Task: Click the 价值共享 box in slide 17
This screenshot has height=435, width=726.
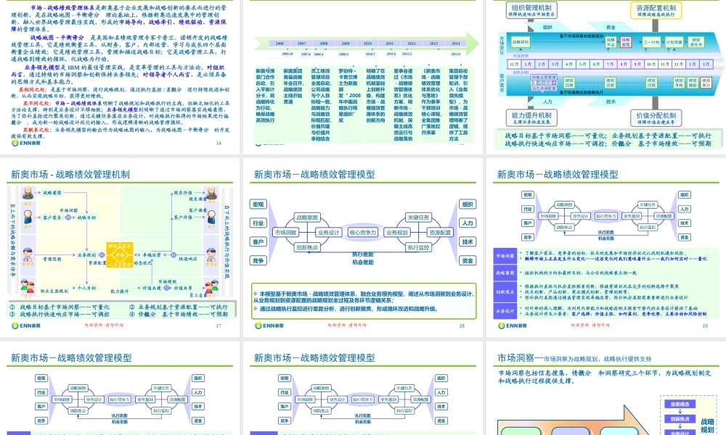Action: tap(181, 288)
